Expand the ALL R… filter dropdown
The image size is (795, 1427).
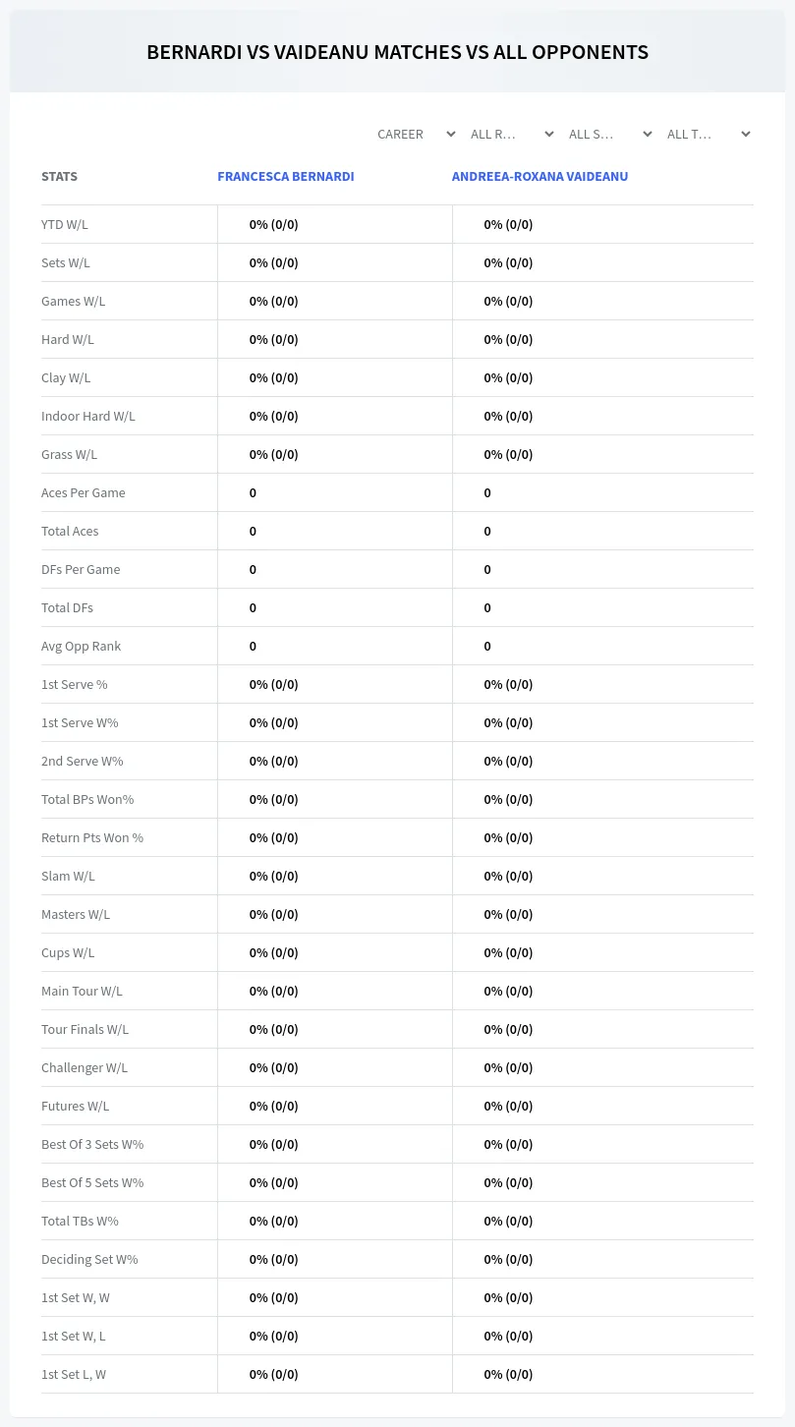(x=511, y=134)
